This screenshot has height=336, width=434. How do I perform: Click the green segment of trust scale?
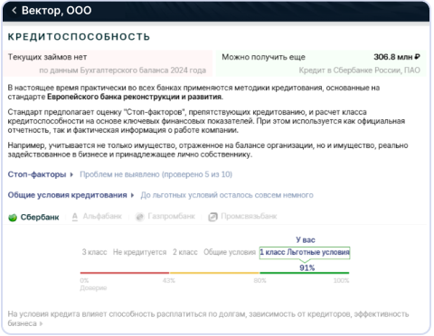[305, 273]
